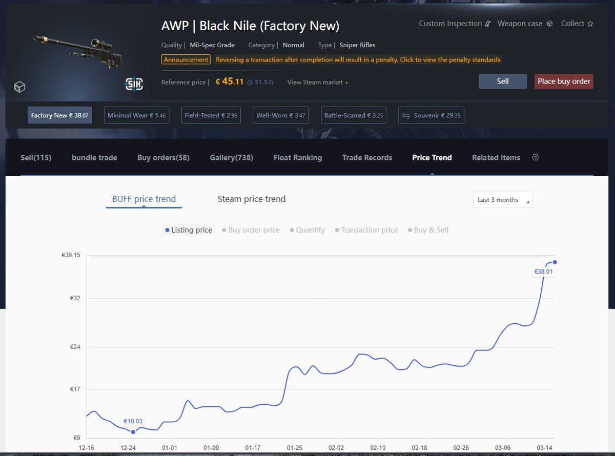Click the Place buy order button

coord(564,81)
